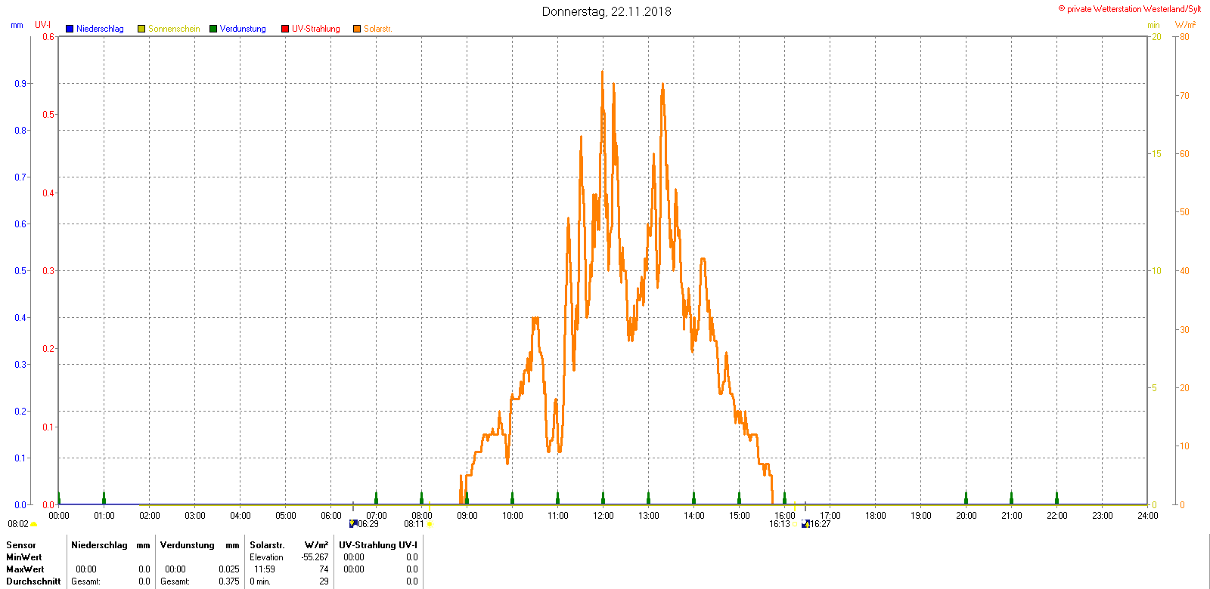Image resolution: width=1210 pixels, height=589 pixels.
Task: Click the Solarstr. maximum time 11:59
Action: (265, 569)
